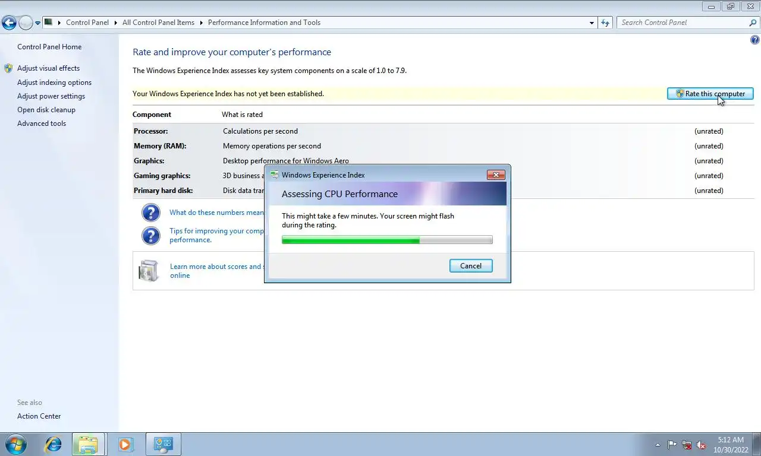Expand the arrow after All Control Panel Items

(x=201, y=23)
